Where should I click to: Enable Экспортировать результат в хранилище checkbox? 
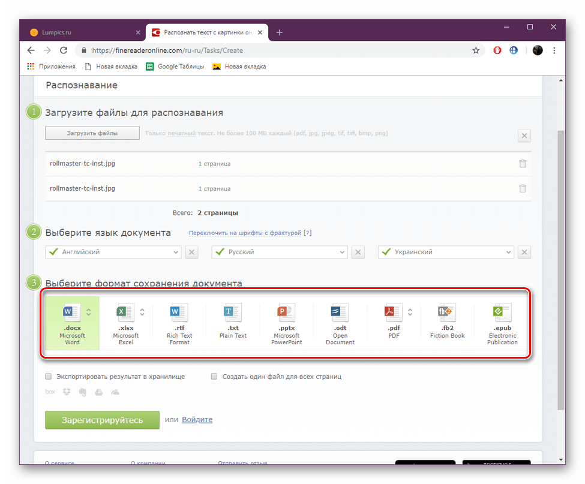[x=48, y=376]
